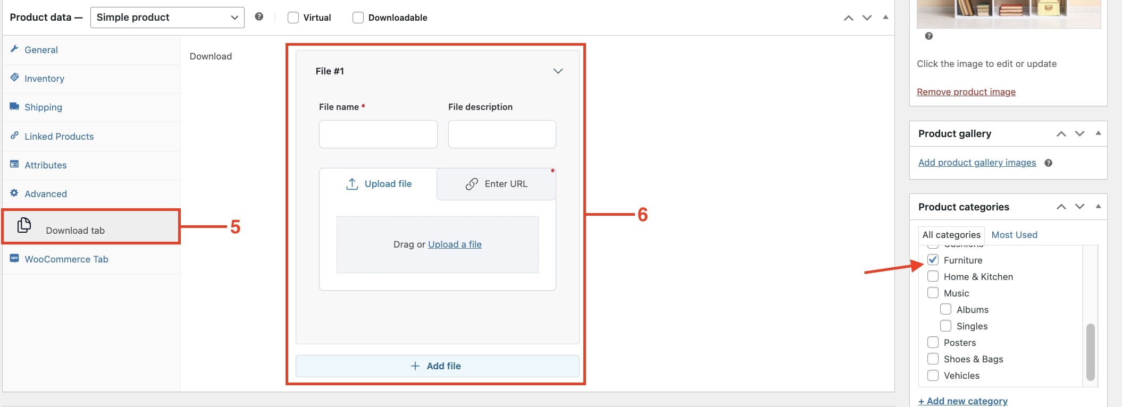Click the plus icon in Add file
The height and width of the screenshot is (407, 1122).
pos(415,366)
